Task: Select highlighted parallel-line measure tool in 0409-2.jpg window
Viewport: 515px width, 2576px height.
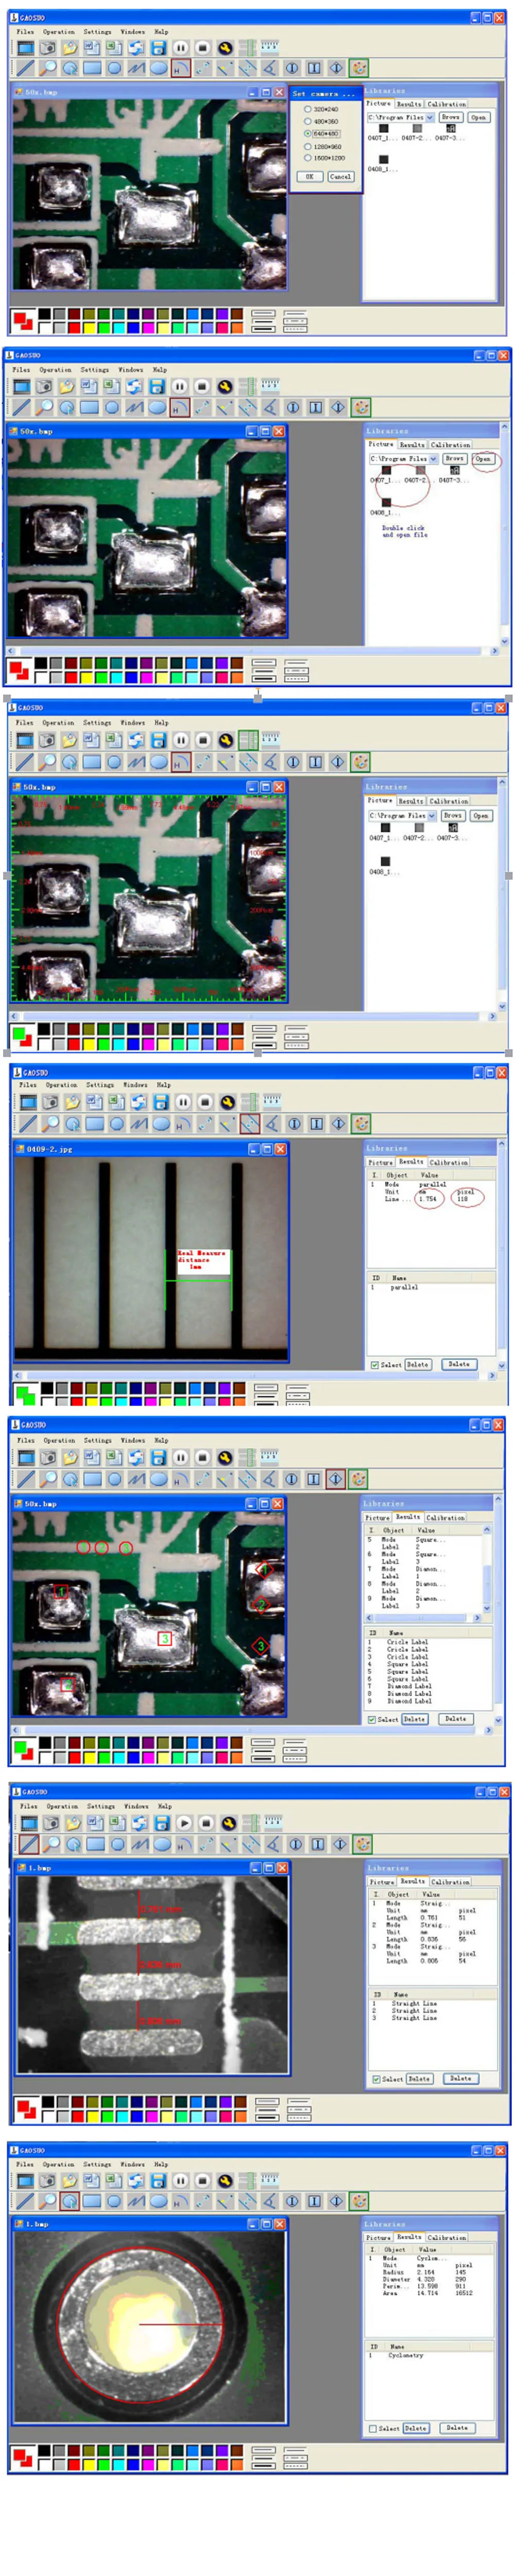Action: pyautogui.click(x=250, y=1123)
